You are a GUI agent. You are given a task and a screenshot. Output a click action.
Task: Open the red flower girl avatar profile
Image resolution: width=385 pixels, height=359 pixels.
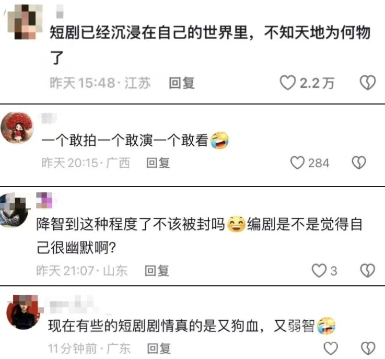[17, 128]
